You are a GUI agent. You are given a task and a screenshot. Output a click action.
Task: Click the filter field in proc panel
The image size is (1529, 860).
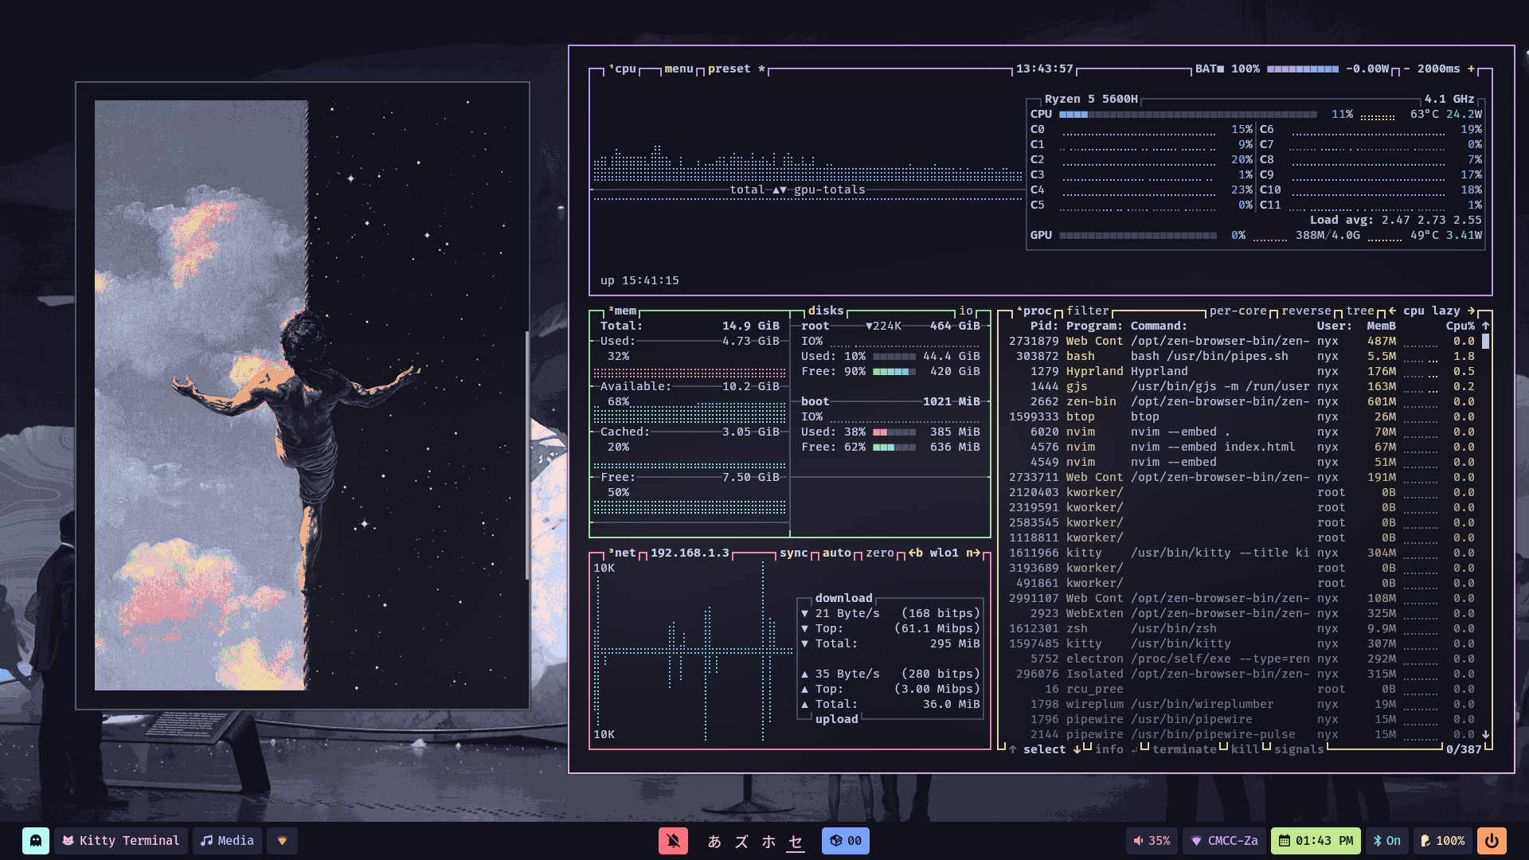(x=1087, y=311)
